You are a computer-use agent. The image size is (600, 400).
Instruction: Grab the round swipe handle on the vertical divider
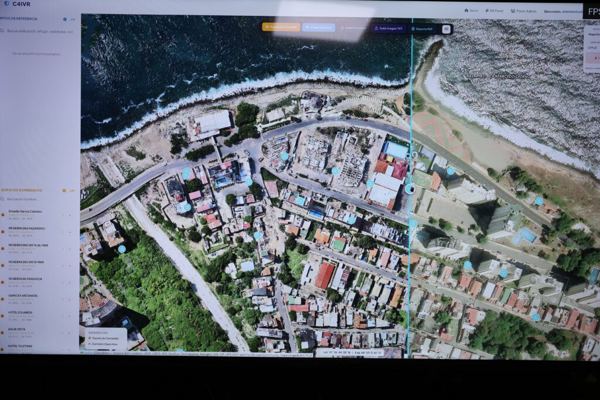[x=410, y=189]
